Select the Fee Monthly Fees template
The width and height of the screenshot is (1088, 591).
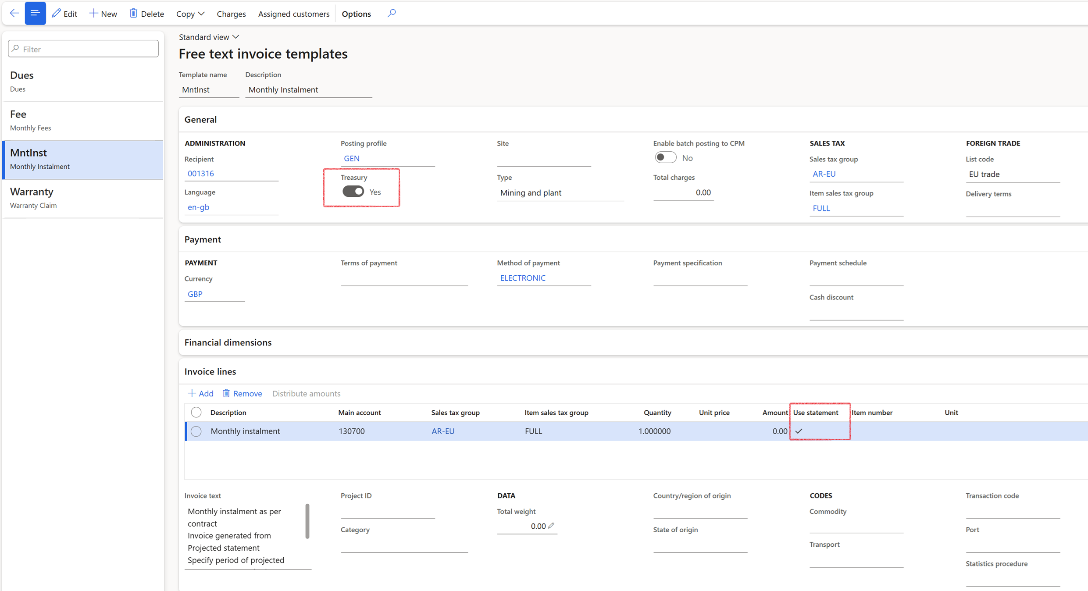(83, 121)
